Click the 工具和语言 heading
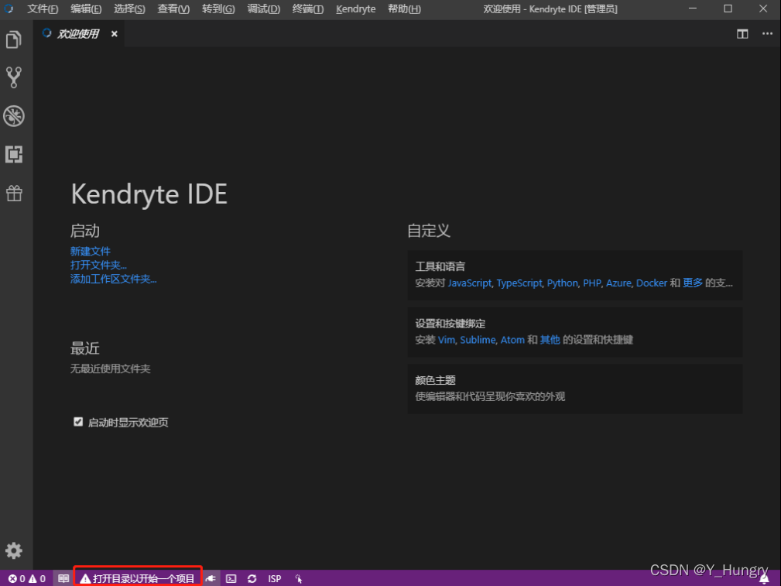 440,266
